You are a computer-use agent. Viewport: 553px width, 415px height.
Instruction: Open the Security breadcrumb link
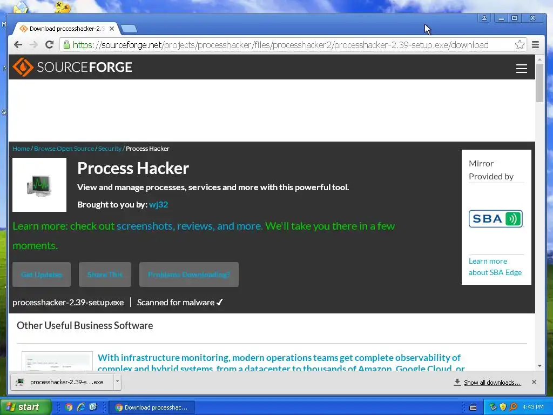pyautogui.click(x=110, y=149)
